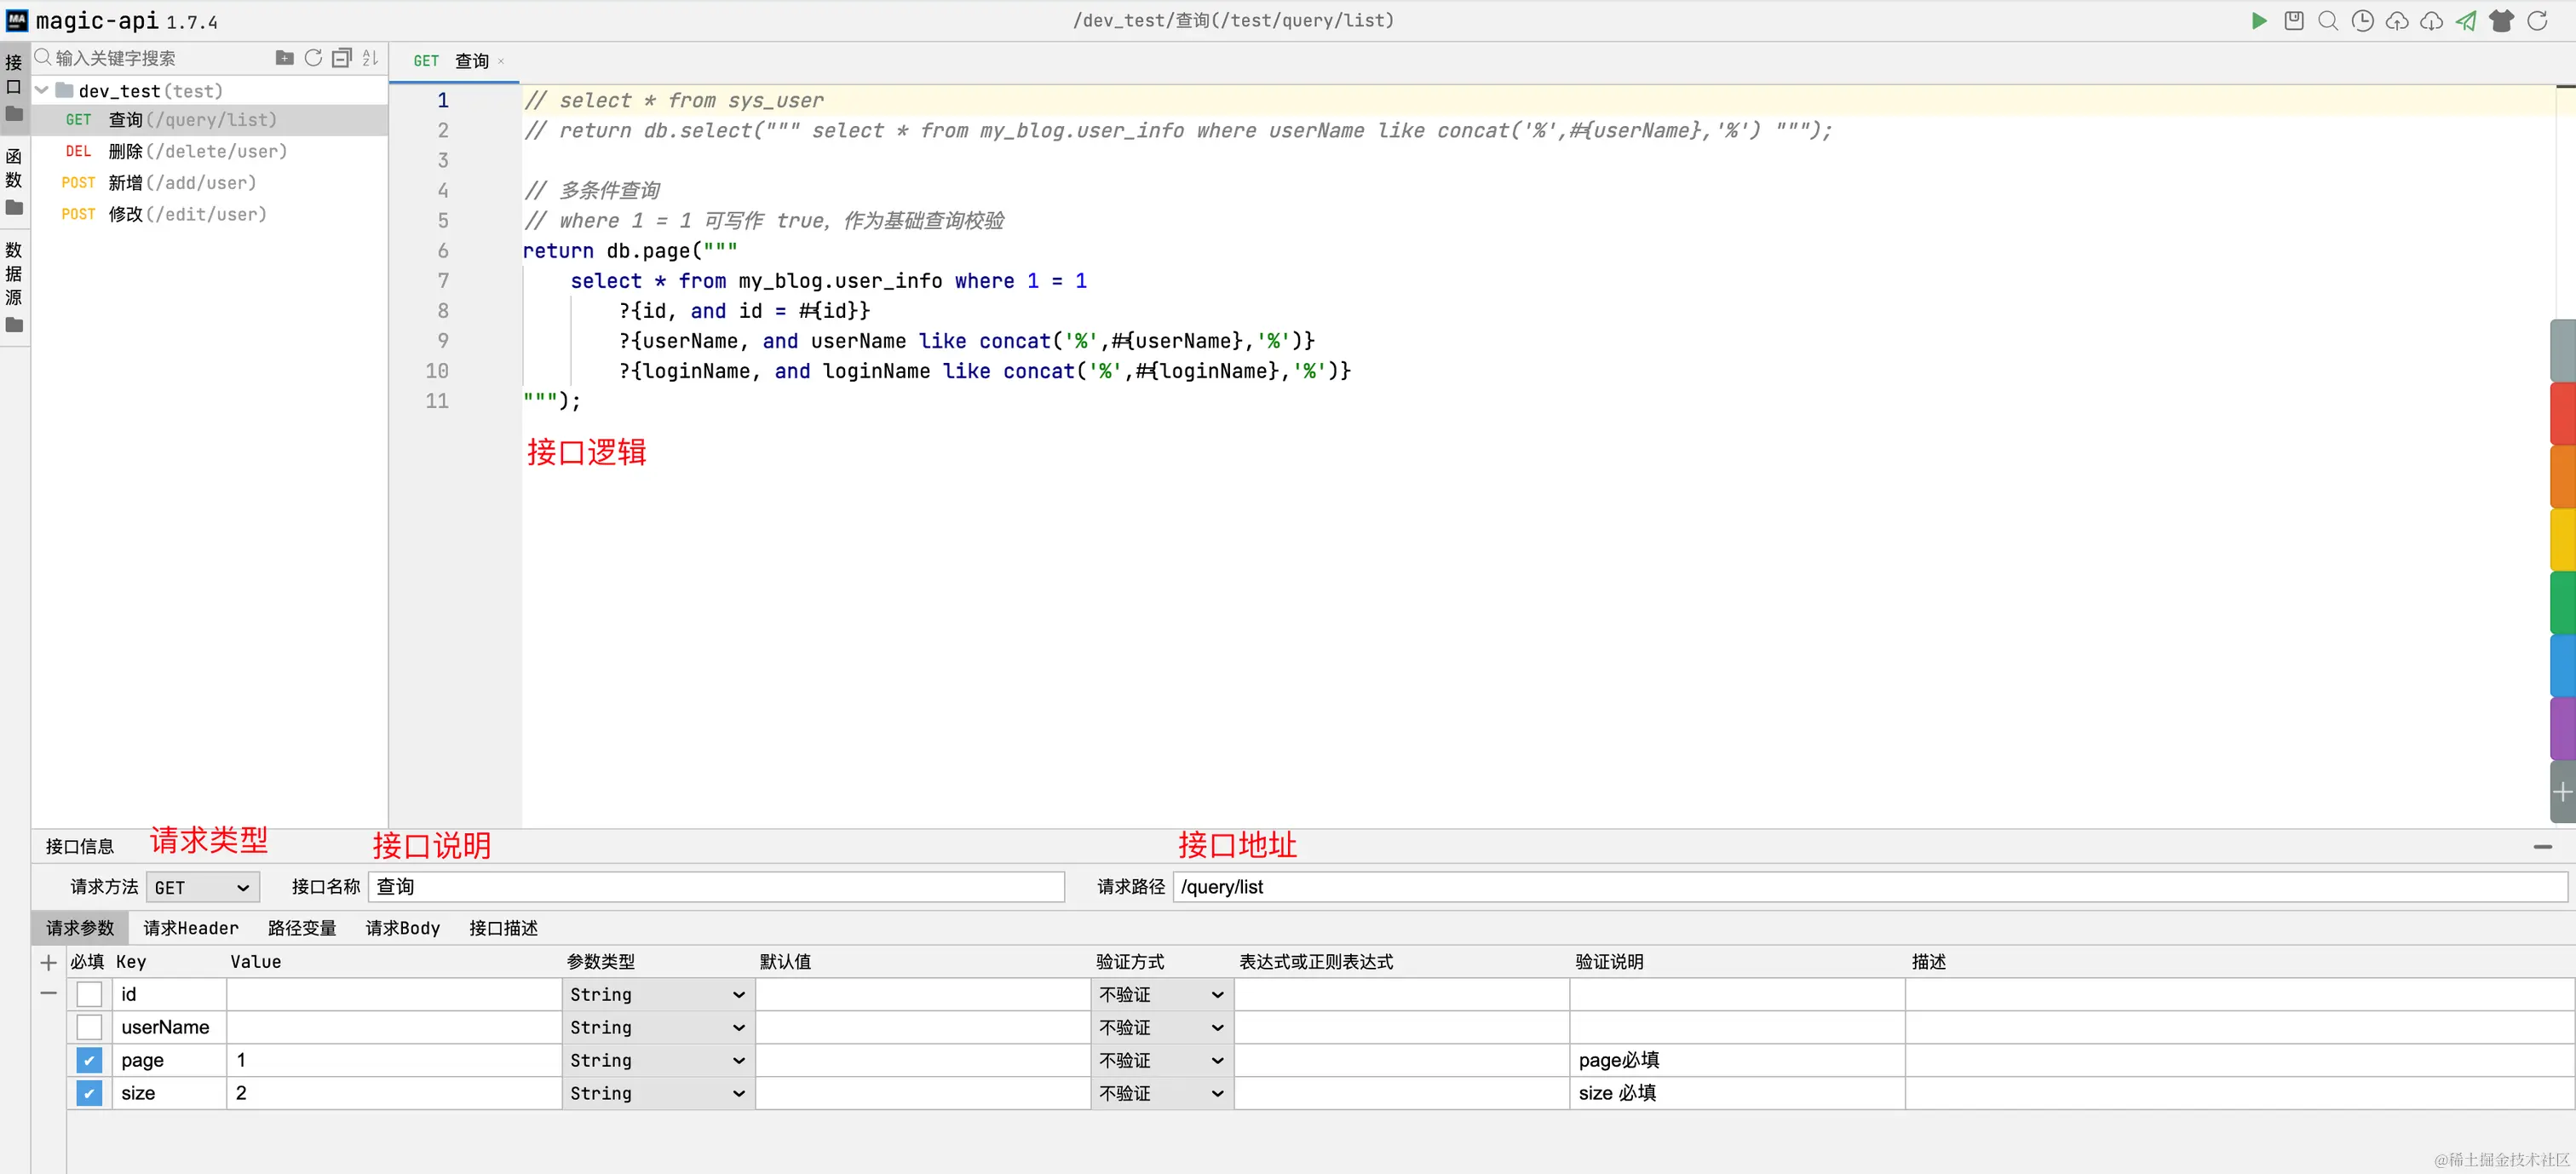Click the 验证说明 cell reading 'page必填'
The width and height of the screenshot is (2576, 1174).
(x=1737, y=1060)
